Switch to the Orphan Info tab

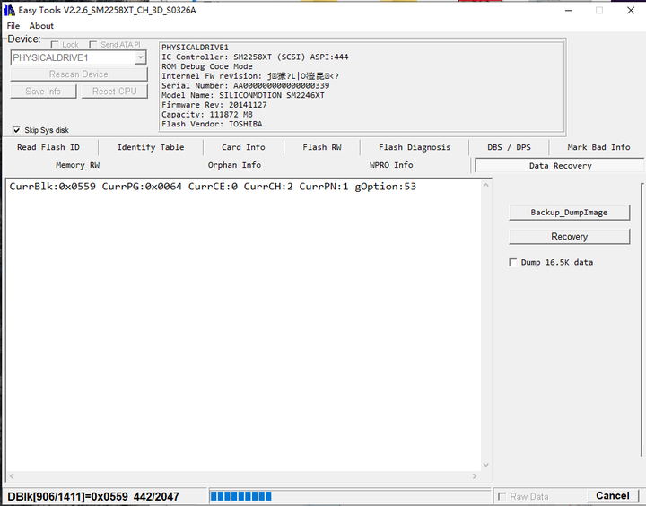click(x=234, y=165)
